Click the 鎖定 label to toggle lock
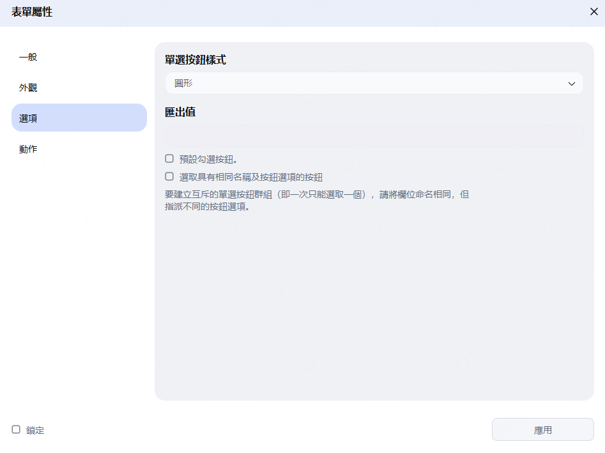This screenshot has height=453, width=605. pos(34,430)
